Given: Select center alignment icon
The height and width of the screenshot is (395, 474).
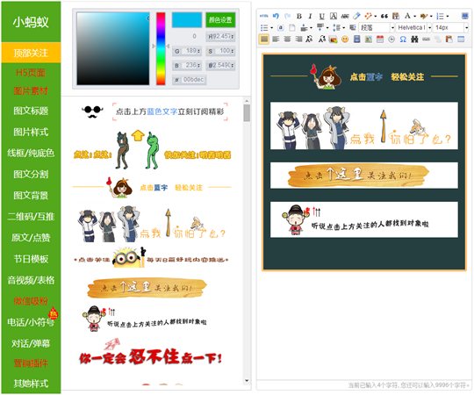Looking at the screenshot, I should (x=287, y=39).
